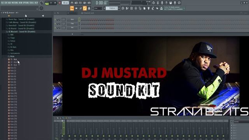Image resolution: width=249 pixels, height=140 pixels.
Task: Open the question mark help icon
Action: (x=166, y=3)
